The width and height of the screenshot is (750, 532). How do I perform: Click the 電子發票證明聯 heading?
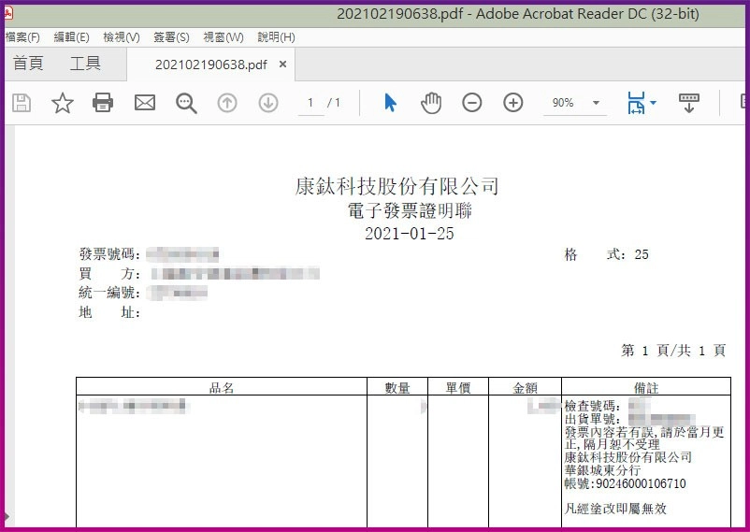[410, 210]
